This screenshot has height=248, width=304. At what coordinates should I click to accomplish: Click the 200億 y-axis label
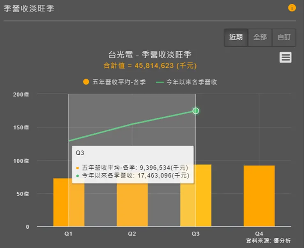point(21,94)
